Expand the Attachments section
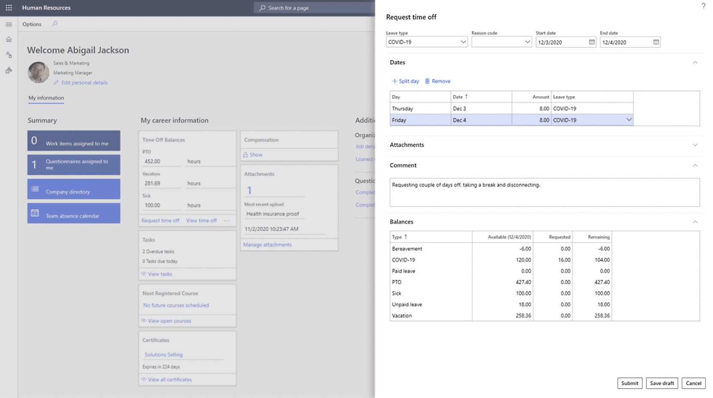The width and height of the screenshot is (713, 398). (695, 145)
